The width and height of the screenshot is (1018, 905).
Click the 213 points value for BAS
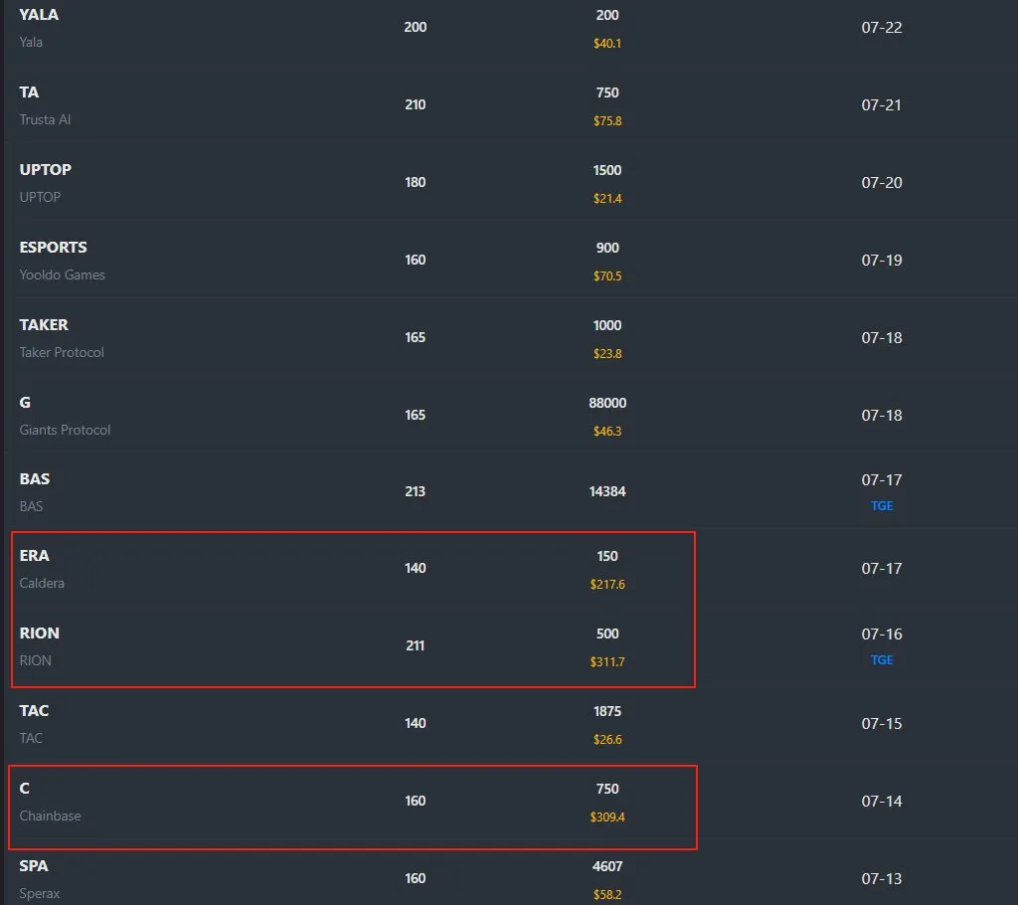coord(416,491)
